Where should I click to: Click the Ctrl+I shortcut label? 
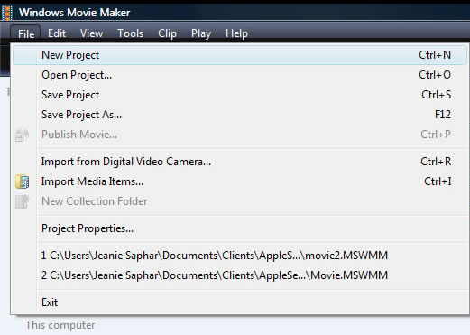coord(438,181)
